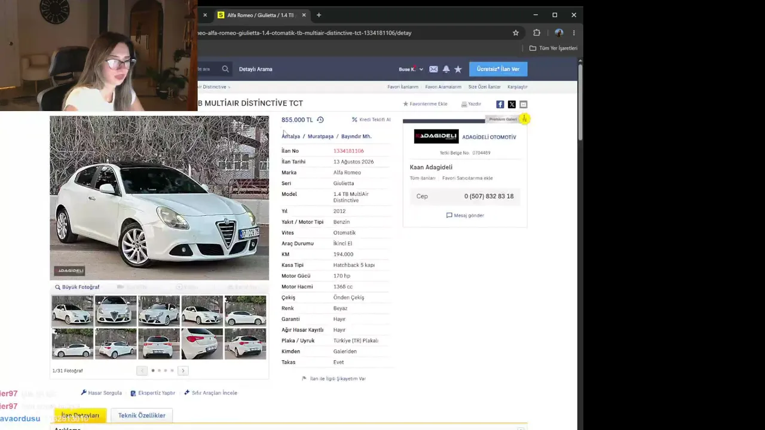Open Favori İlanlarım menu link
765x430 pixels.
pyautogui.click(x=403, y=87)
